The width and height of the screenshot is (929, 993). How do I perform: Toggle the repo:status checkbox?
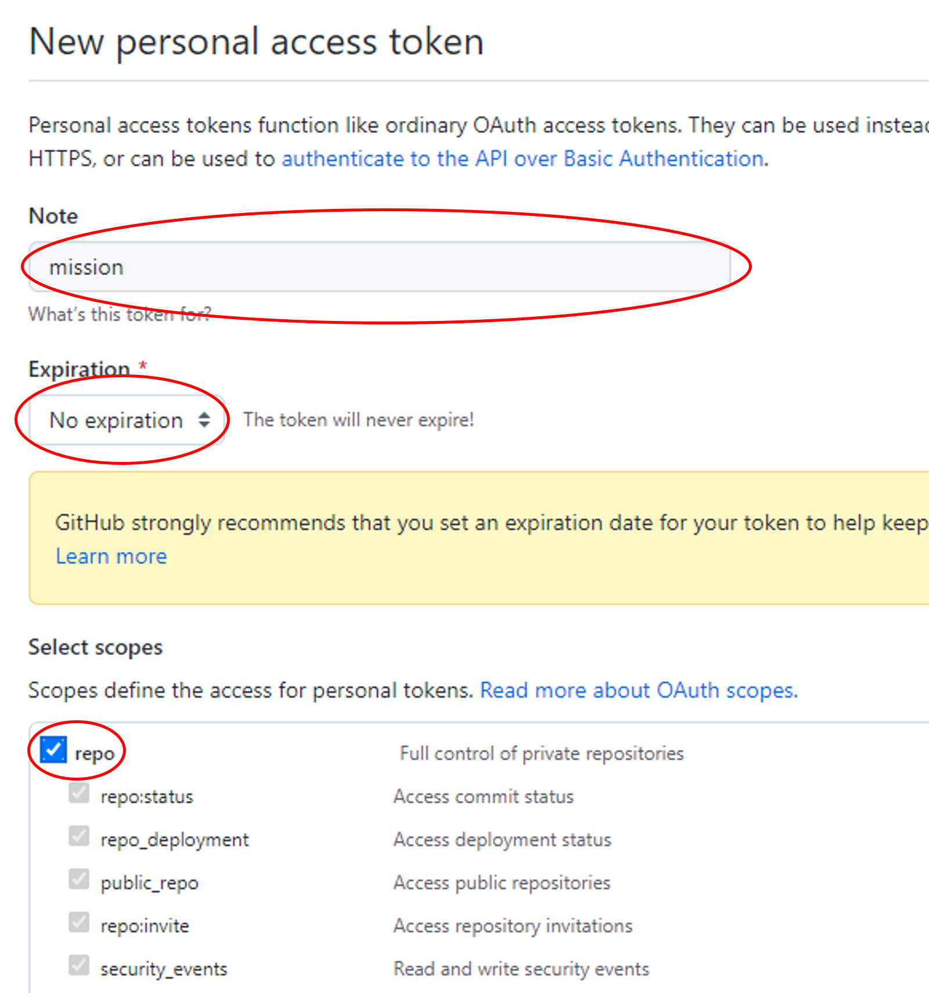(79, 793)
